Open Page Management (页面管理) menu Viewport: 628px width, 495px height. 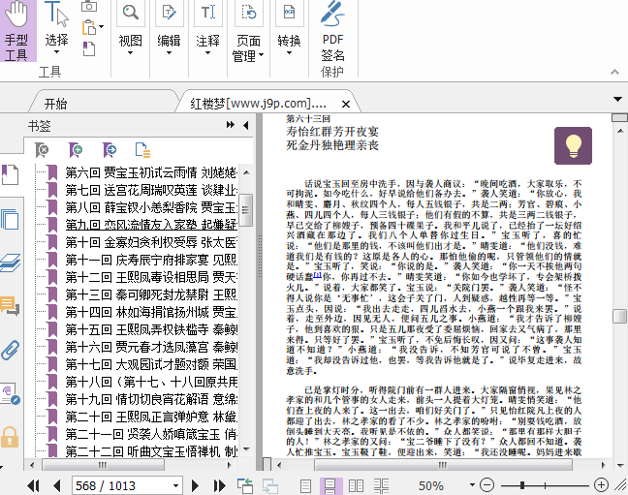tap(248, 32)
